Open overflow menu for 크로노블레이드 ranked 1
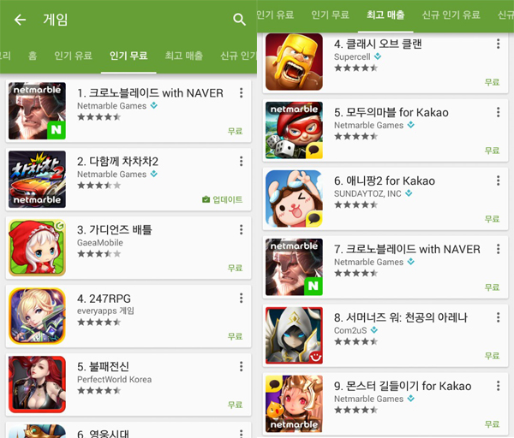 241,93
